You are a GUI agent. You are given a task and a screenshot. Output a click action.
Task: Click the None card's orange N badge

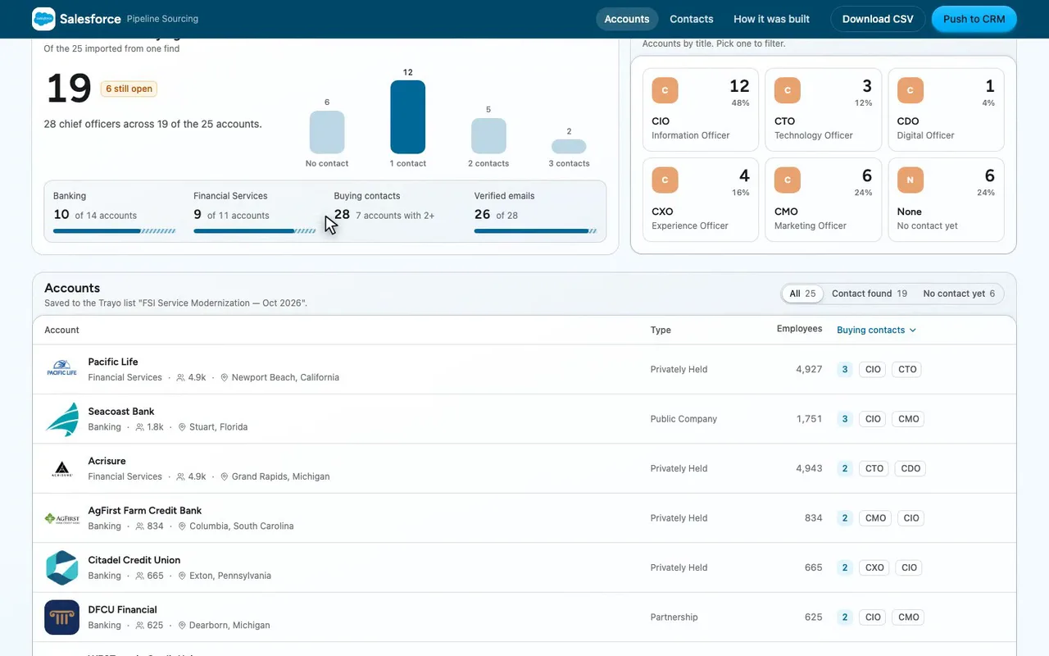coord(910,180)
